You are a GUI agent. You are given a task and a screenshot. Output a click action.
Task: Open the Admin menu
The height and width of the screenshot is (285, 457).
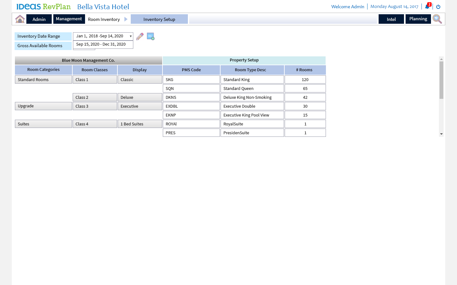tap(39, 19)
